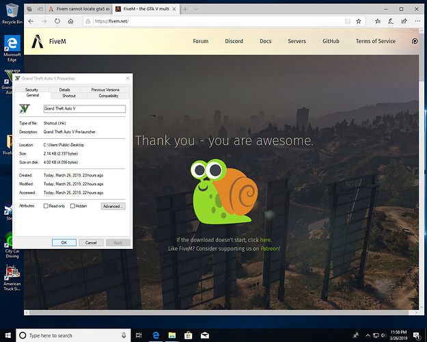The width and height of the screenshot is (427, 342).
Task: Open the Mail app from the taskbar
Action: pos(204,335)
